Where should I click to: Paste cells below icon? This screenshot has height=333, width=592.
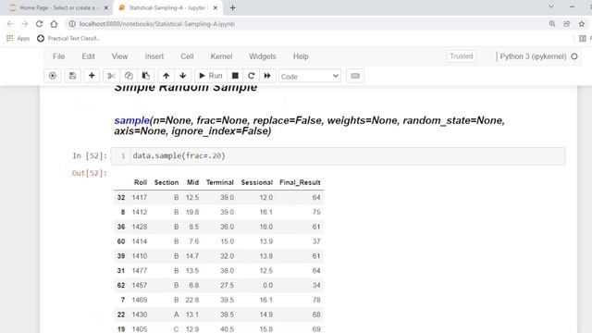(146, 76)
